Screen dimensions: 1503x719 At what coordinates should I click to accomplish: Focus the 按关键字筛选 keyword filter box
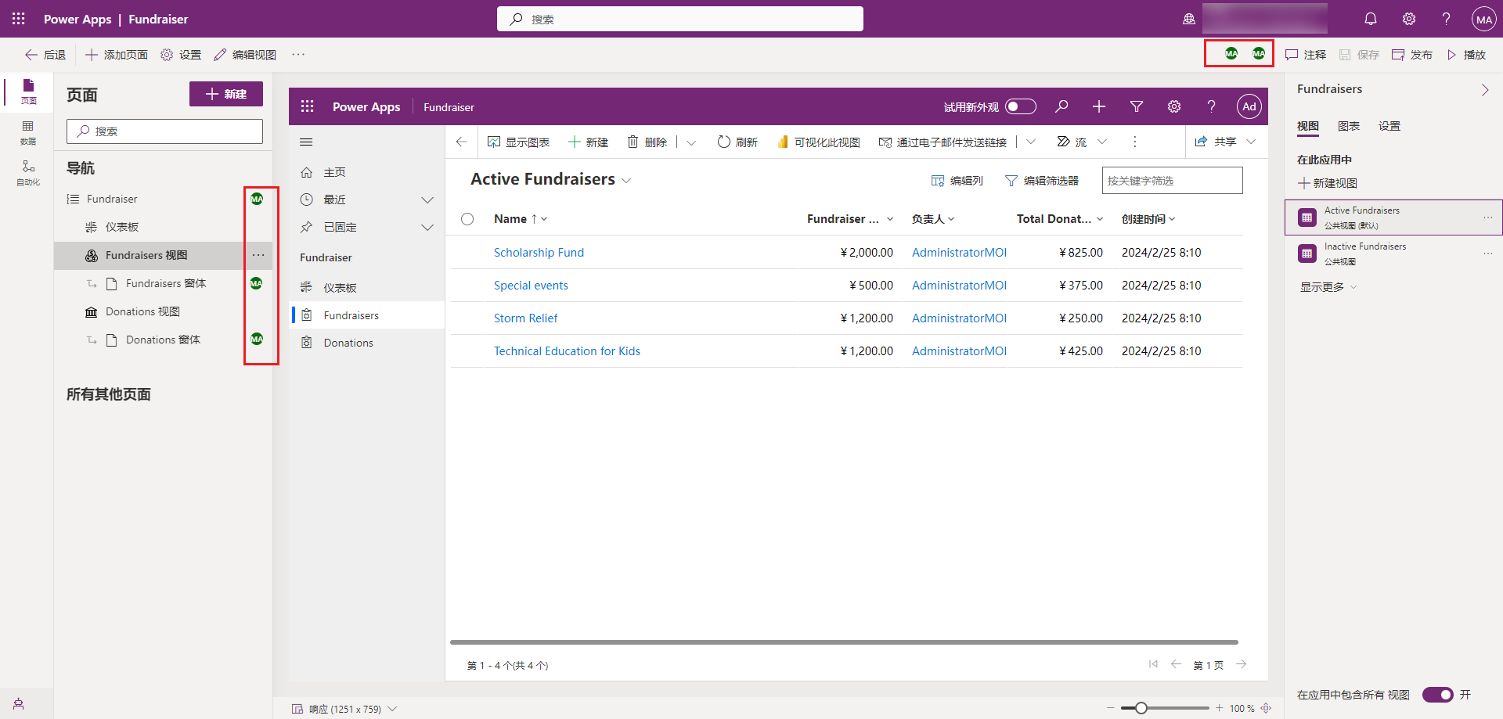point(1172,181)
